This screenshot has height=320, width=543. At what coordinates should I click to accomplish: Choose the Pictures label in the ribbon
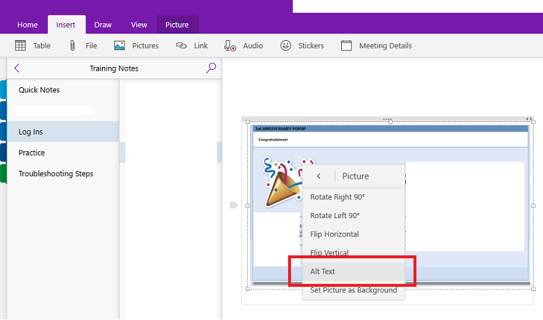146,46
